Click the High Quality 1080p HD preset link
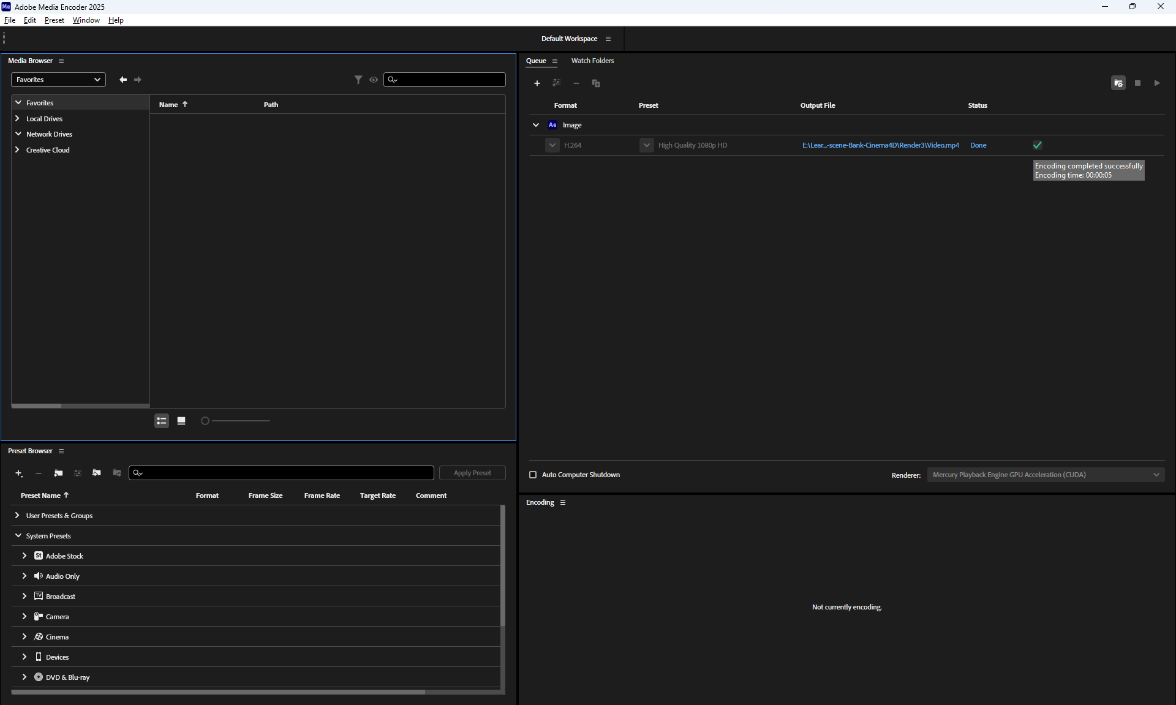The image size is (1176, 705). pos(692,145)
